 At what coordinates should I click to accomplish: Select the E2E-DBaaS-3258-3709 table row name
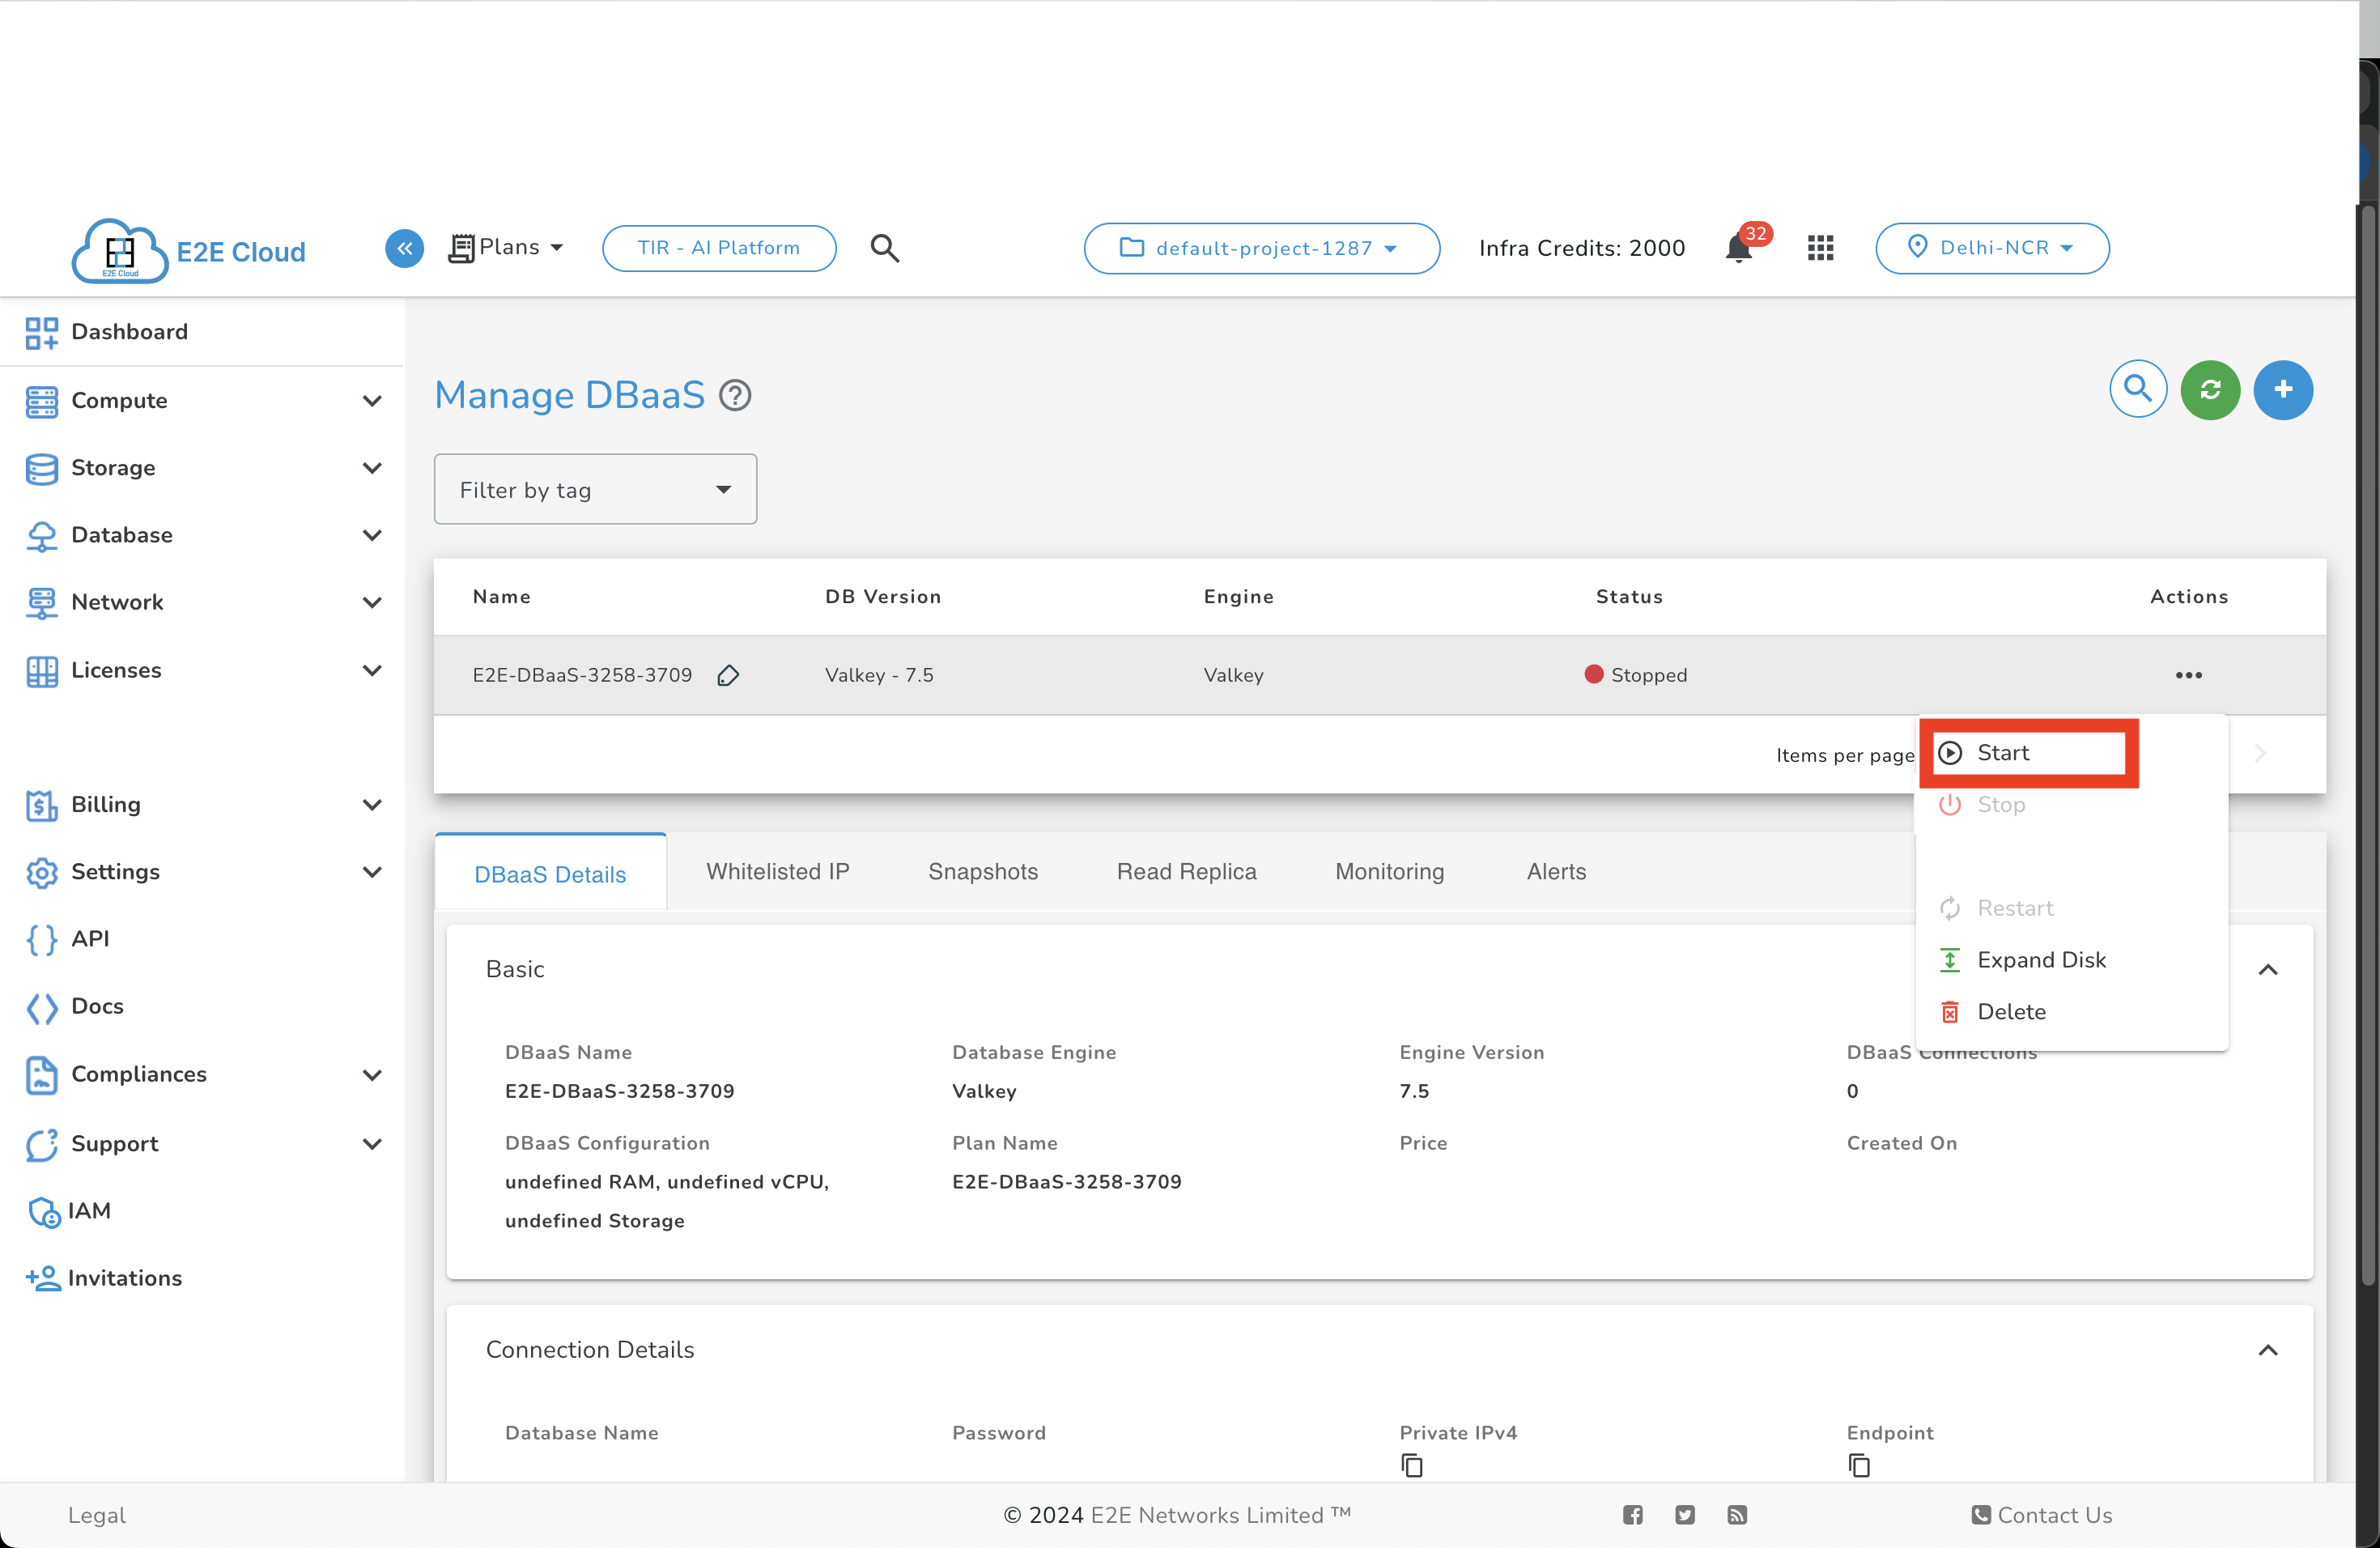click(x=582, y=675)
